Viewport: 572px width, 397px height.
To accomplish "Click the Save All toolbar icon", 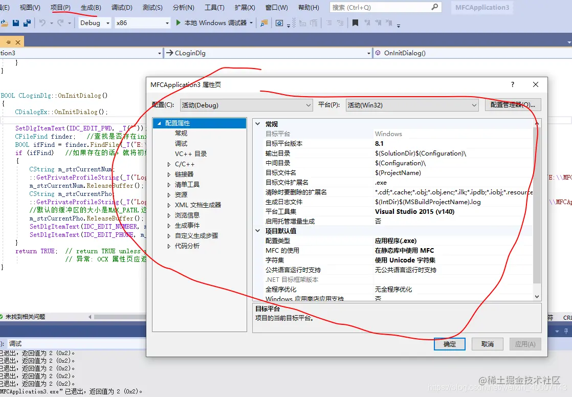I will [27, 23].
